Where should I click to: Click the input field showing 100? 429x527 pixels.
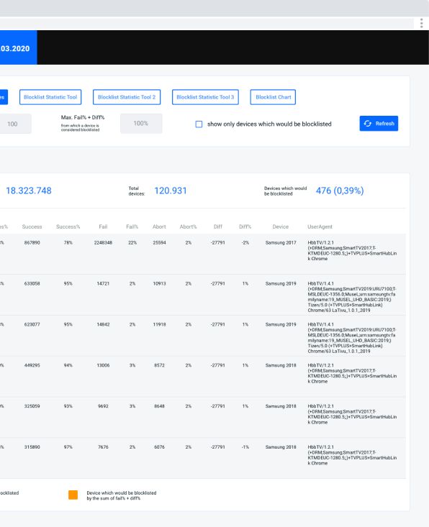15,124
